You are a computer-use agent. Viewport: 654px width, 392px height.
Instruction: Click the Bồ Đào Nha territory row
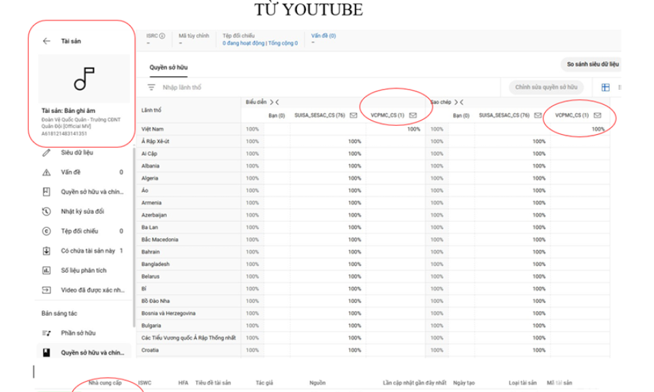[373, 301]
